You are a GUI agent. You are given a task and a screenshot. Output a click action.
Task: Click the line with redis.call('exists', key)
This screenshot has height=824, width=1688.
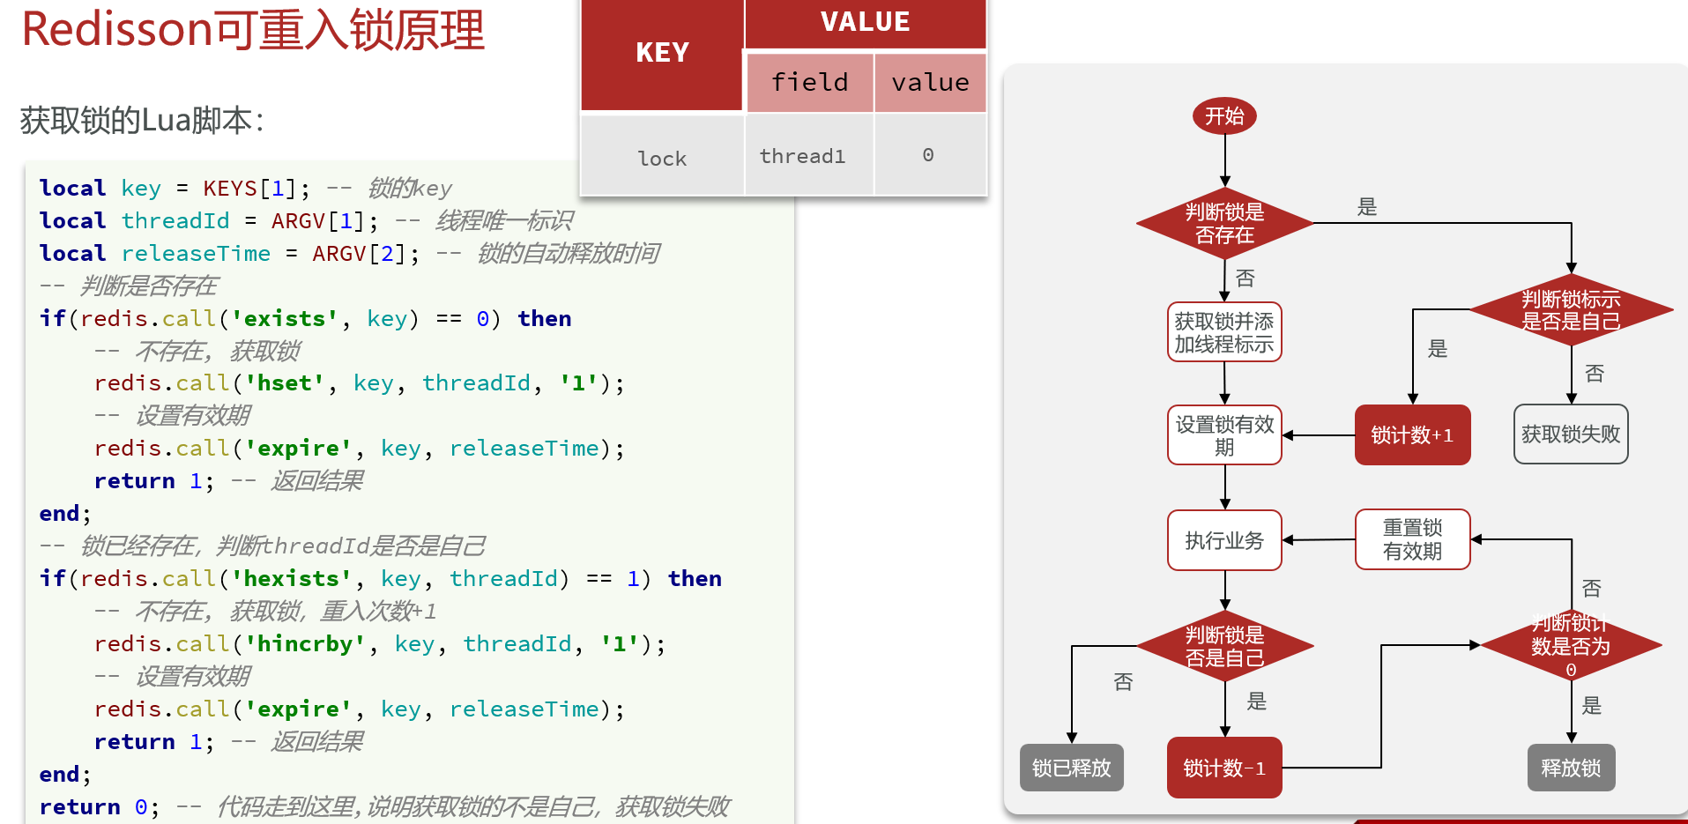tap(305, 319)
